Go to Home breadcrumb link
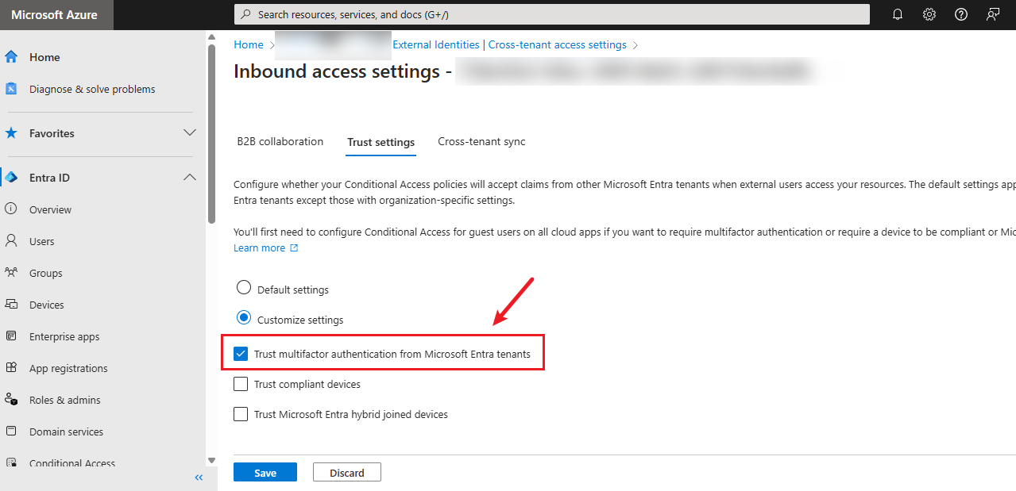This screenshot has height=491, width=1016. click(249, 44)
